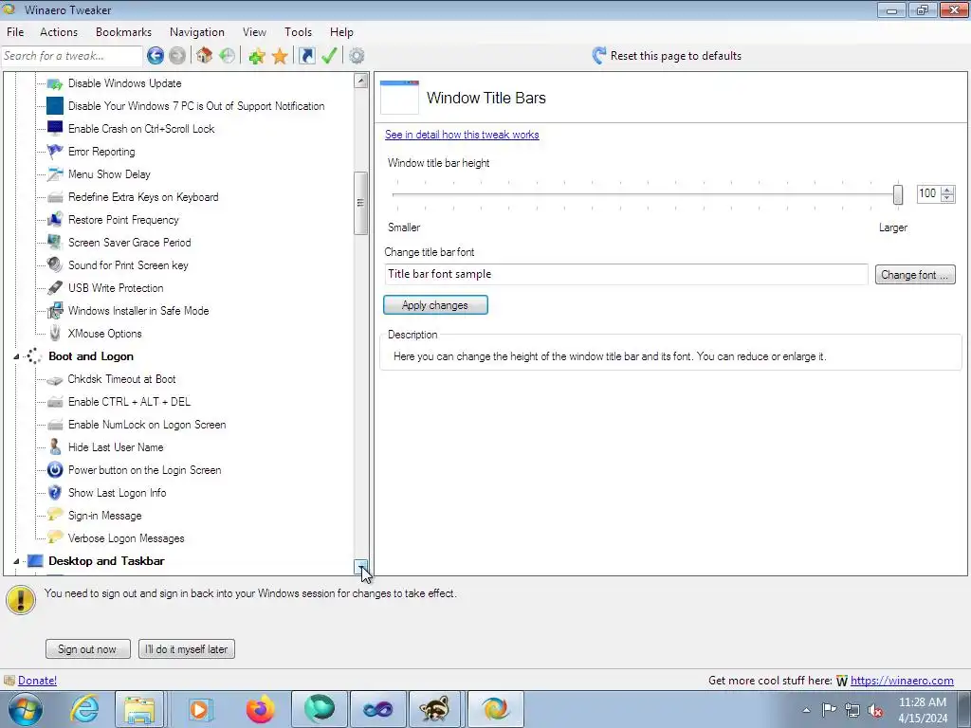Open the winaero.com link

(x=902, y=681)
